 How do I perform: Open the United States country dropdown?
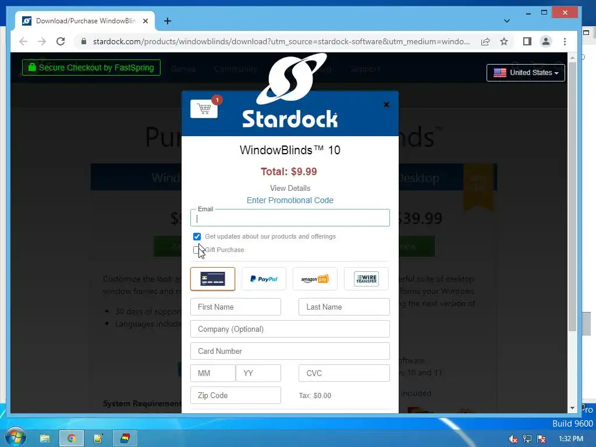(526, 73)
